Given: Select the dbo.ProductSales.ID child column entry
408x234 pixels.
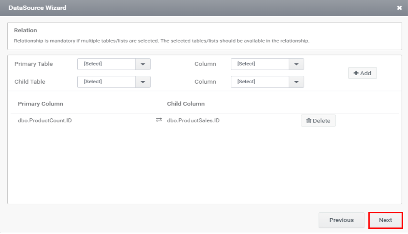Looking at the screenshot, I should (193, 120).
